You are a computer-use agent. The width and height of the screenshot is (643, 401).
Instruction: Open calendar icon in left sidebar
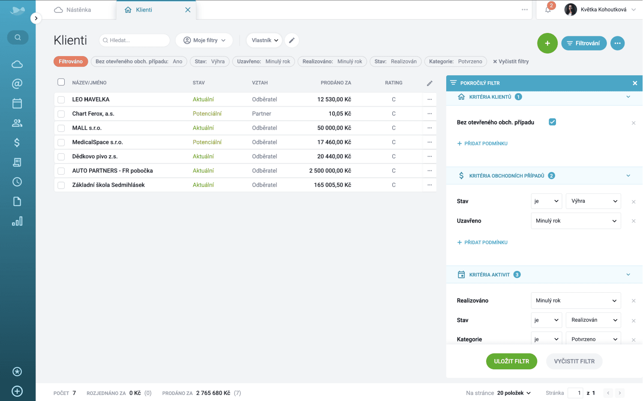[17, 104]
